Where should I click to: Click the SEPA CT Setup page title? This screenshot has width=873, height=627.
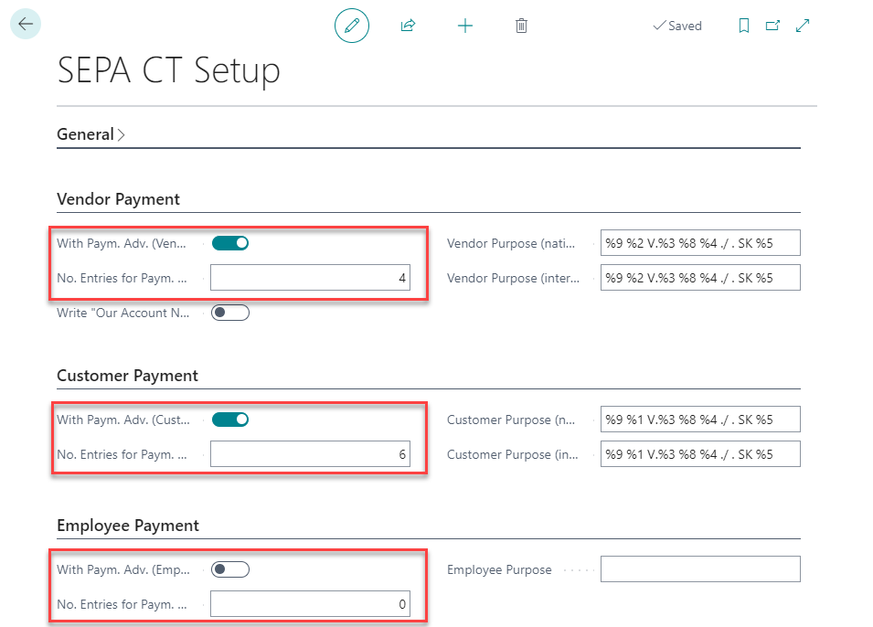168,70
